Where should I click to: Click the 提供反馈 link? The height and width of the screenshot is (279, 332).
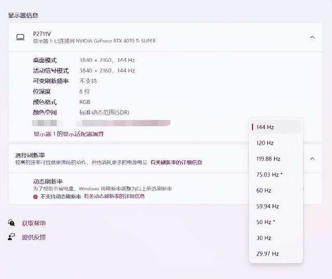coord(34,238)
